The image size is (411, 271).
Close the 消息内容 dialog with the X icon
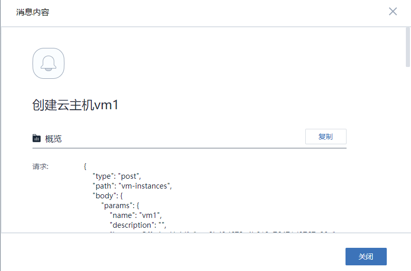coord(393,11)
